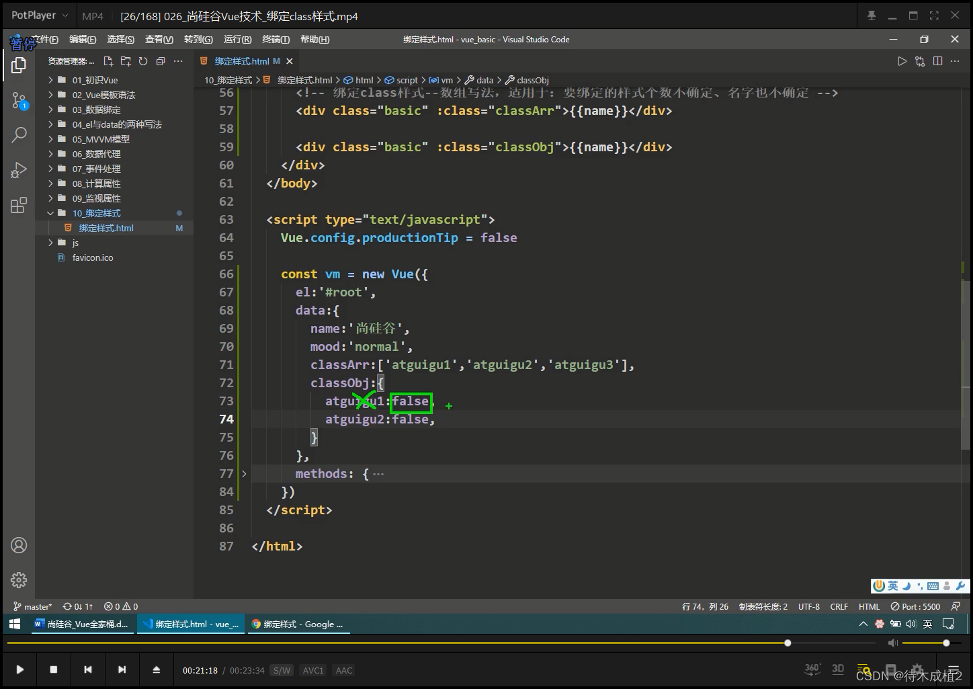
Task: Refresh the explorer file tree
Action: 143,61
